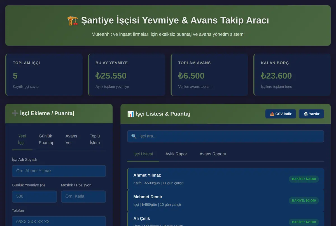Click the Bakiye ₺3.000 badge
This screenshot has height=226, width=336.
(304, 200)
